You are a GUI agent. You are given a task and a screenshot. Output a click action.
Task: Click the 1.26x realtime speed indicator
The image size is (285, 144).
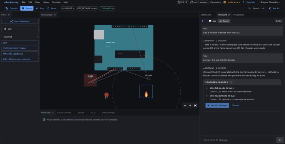pos(107,8)
